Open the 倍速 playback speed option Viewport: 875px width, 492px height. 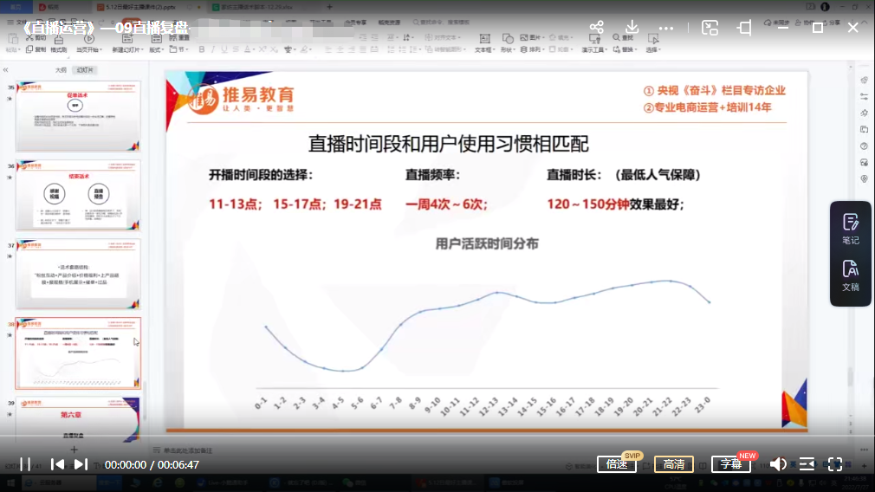coord(617,464)
